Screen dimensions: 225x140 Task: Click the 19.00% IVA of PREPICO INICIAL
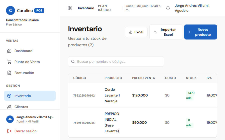[x=211, y=122]
